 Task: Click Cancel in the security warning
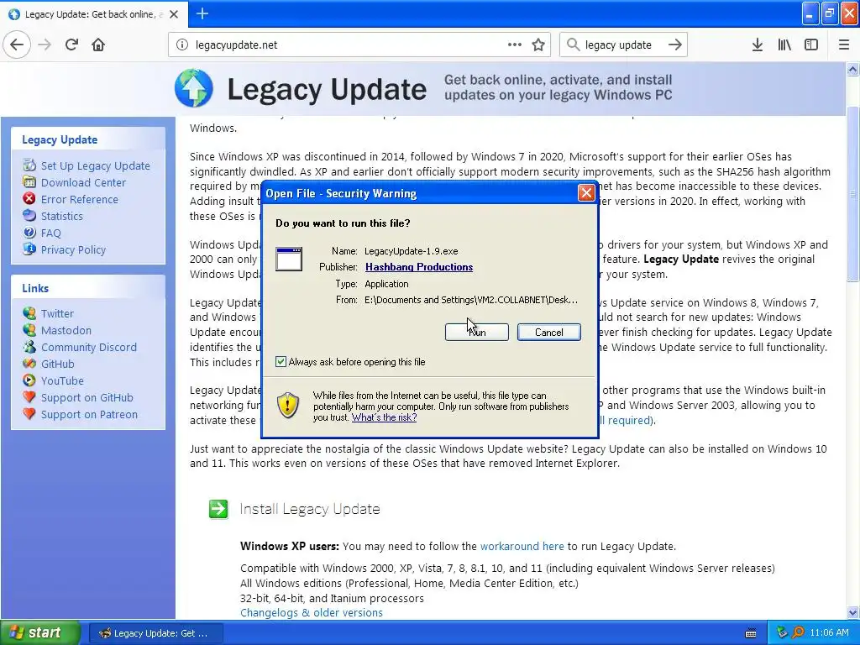(x=549, y=332)
